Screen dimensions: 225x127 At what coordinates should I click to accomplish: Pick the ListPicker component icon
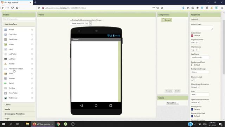pyautogui.click(x=6, y=54)
